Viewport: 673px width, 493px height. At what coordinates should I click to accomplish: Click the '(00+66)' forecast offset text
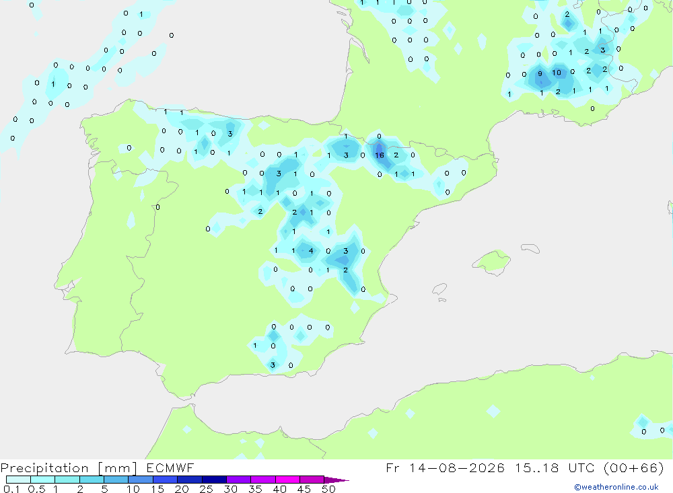pos(633,467)
